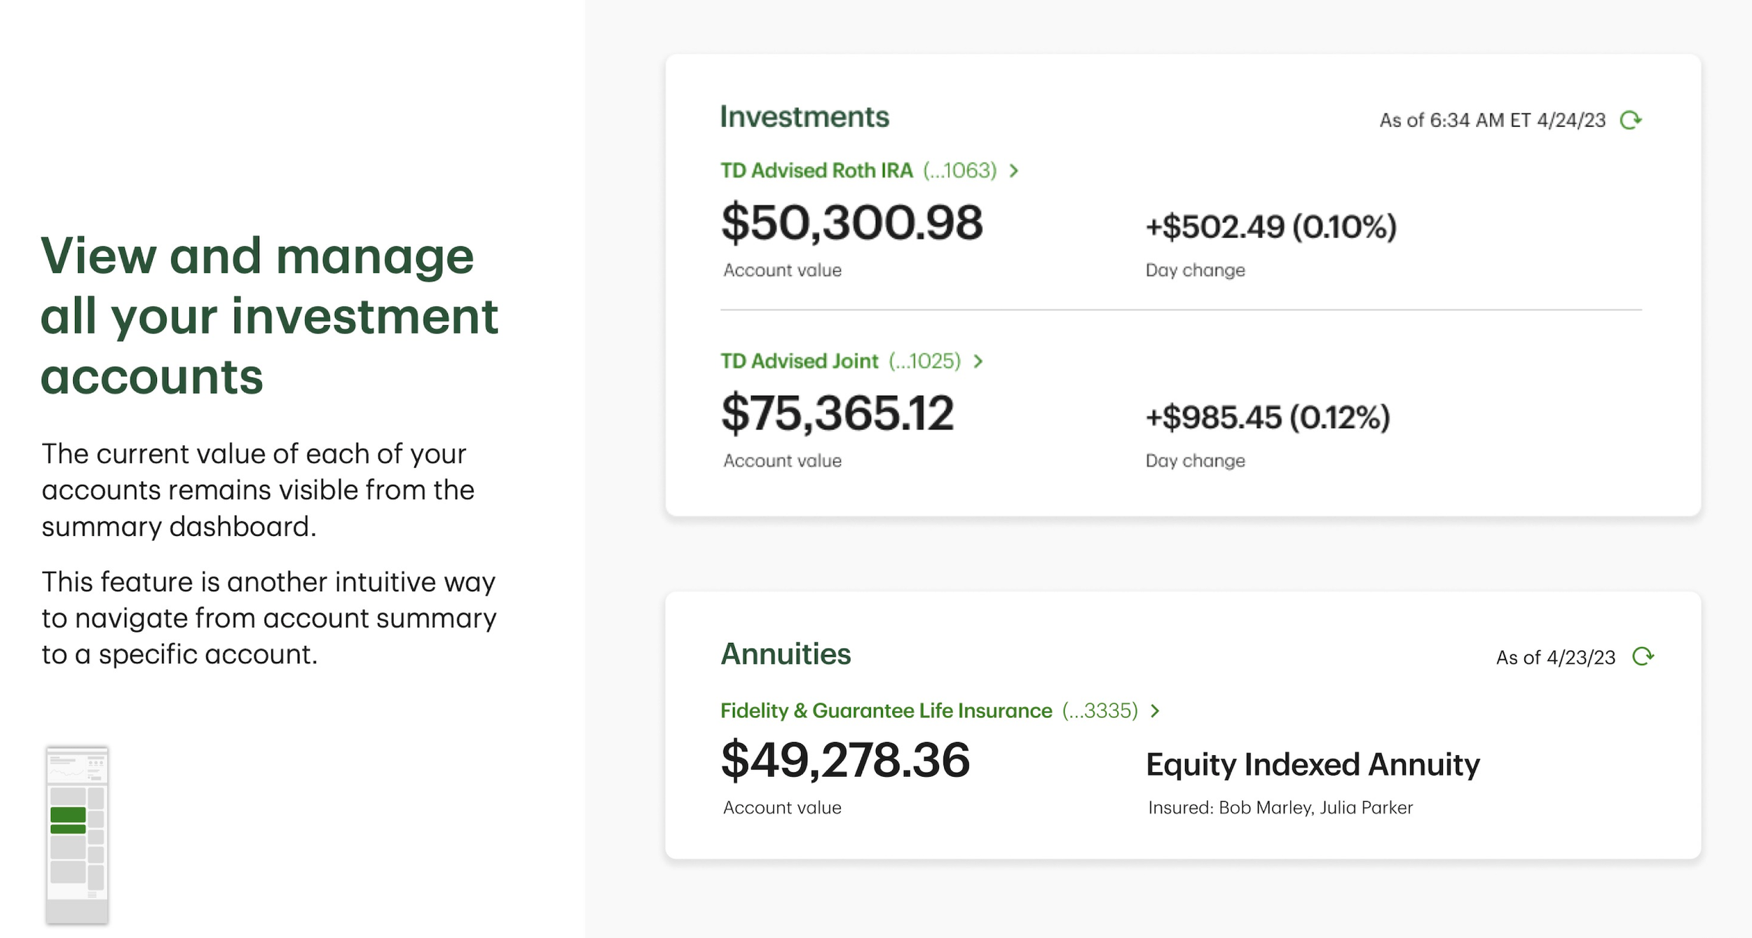Refresh the Investments data
The image size is (1752, 938).
(x=1631, y=120)
